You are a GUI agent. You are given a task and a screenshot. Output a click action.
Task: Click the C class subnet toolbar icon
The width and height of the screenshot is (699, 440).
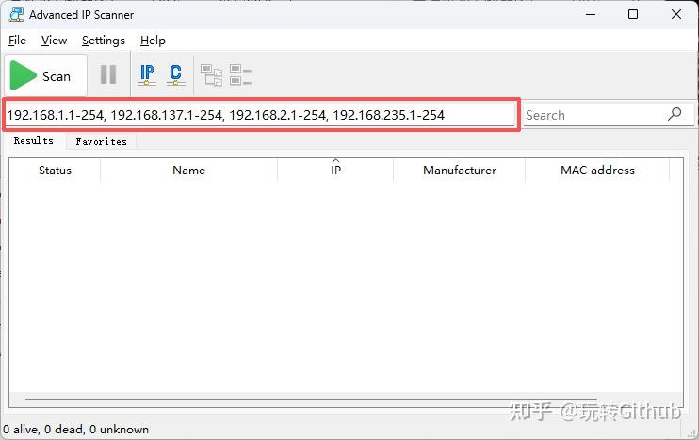175,74
